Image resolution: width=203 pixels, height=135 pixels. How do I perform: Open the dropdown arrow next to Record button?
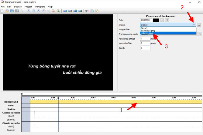[x=48, y=11]
